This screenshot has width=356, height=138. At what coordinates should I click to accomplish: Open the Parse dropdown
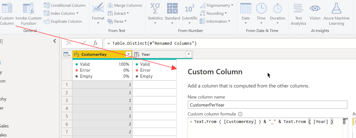(117, 21)
